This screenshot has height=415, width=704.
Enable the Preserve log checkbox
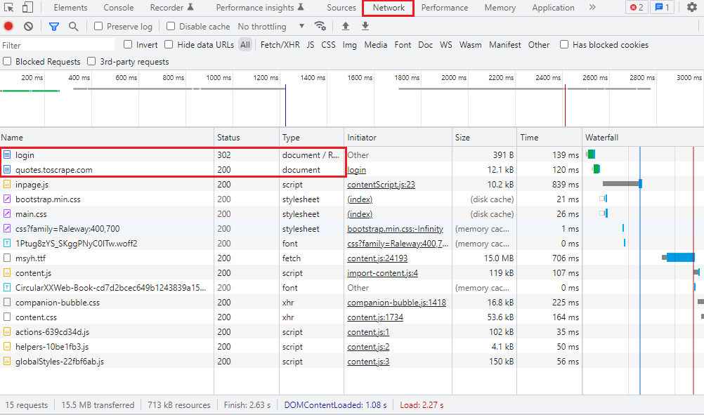[98, 27]
